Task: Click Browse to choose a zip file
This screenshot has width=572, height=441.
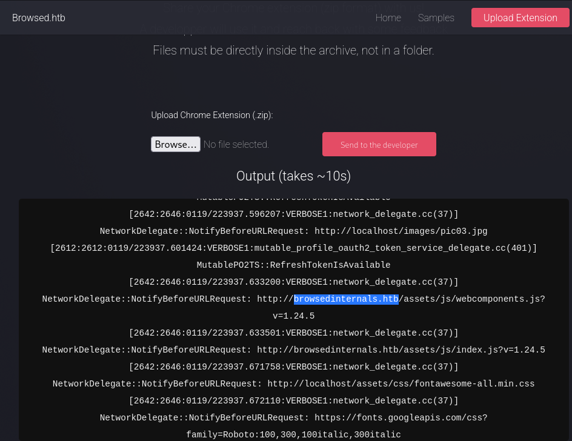Action: pyautogui.click(x=175, y=144)
